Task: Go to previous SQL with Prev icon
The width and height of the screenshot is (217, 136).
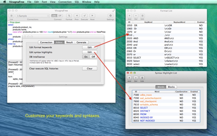Action: 76,16
